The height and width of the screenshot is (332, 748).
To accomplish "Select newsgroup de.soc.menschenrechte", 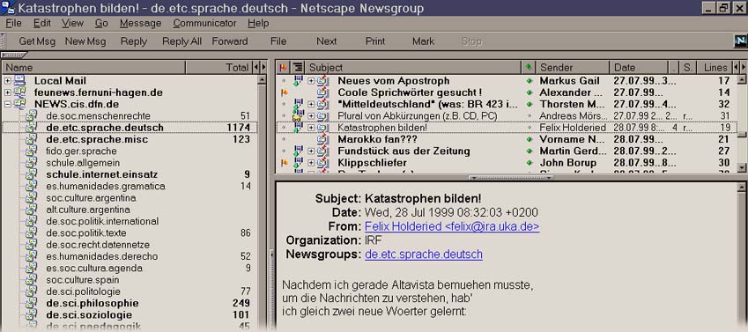I will (x=99, y=116).
